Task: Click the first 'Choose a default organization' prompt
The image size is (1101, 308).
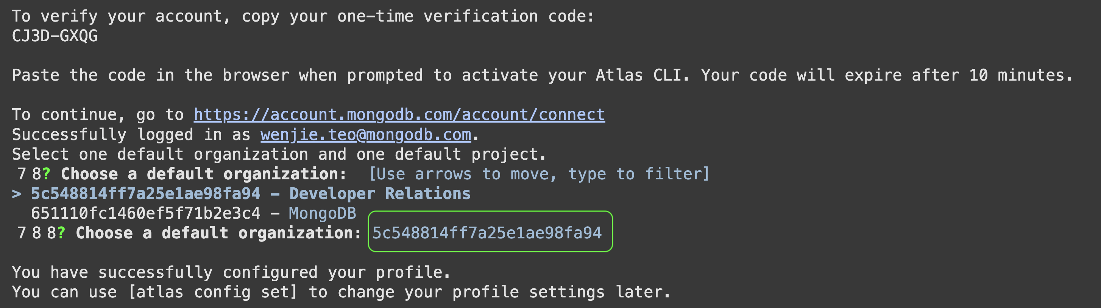Action: (203, 174)
